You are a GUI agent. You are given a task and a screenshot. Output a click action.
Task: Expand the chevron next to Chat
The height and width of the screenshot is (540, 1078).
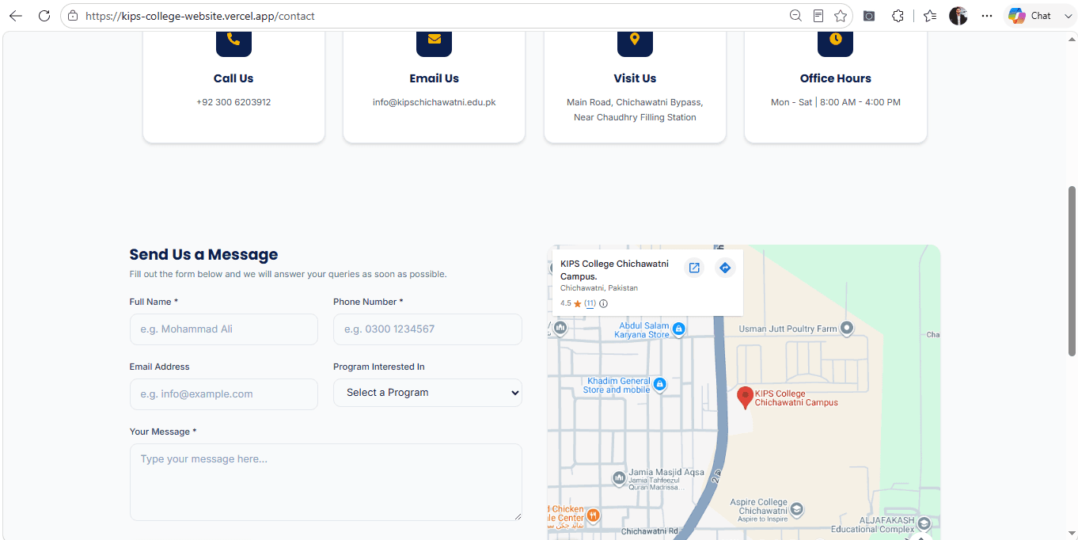pyautogui.click(x=1069, y=16)
